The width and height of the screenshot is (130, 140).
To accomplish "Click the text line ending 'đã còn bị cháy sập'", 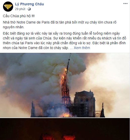I will pyautogui.click(x=36, y=48).
